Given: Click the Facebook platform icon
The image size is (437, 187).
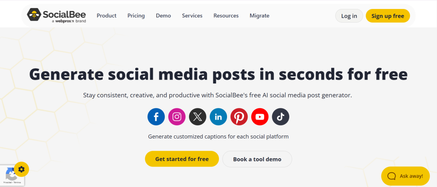Looking at the screenshot, I should 156,117.
